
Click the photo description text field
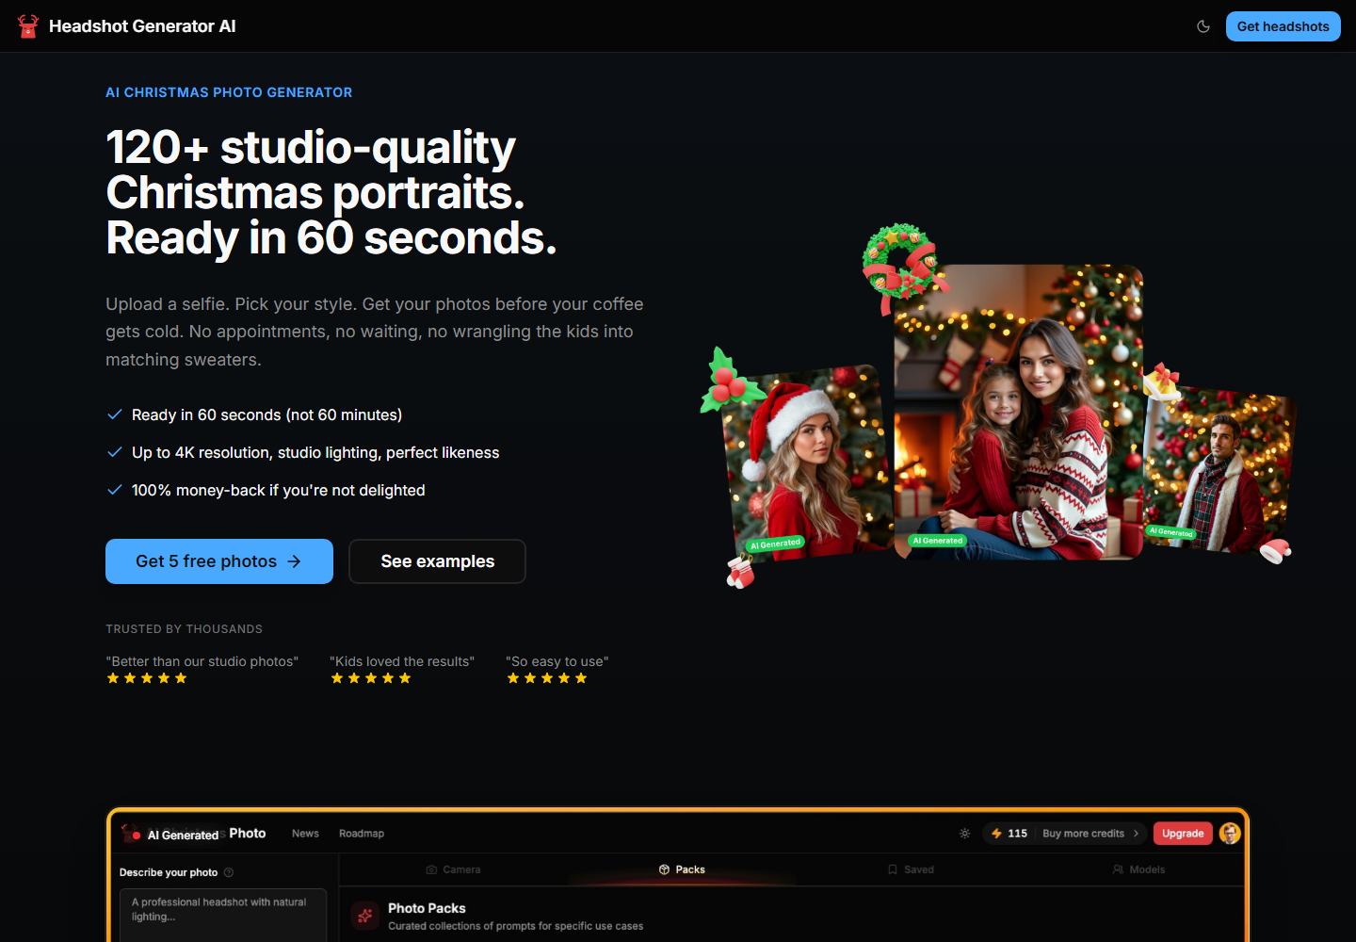[x=223, y=914]
